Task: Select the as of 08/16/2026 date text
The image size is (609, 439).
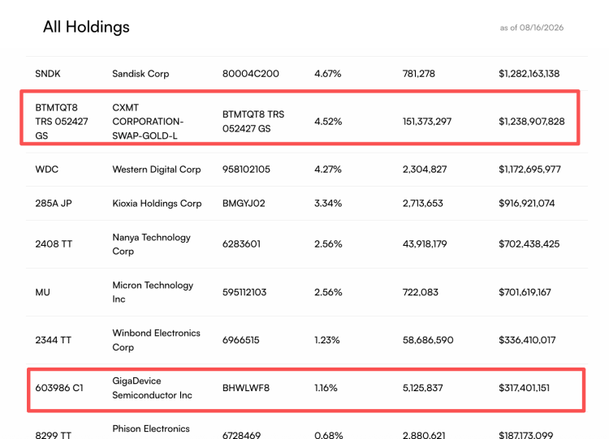Action: [x=531, y=28]
